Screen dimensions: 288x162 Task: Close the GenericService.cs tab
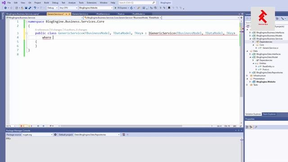click(69, 14)
